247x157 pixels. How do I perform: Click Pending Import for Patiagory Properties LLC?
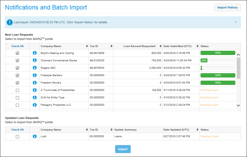tap(209, 105)
